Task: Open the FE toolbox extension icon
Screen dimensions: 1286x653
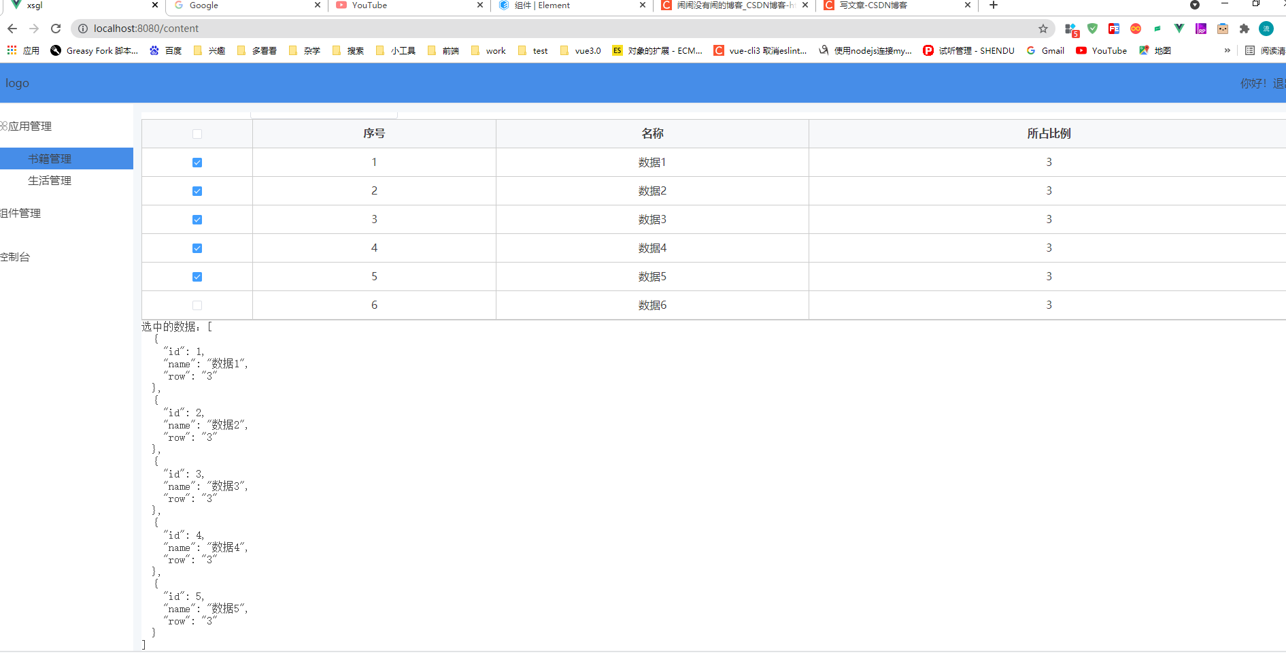Action: [x=1114, y=29]
